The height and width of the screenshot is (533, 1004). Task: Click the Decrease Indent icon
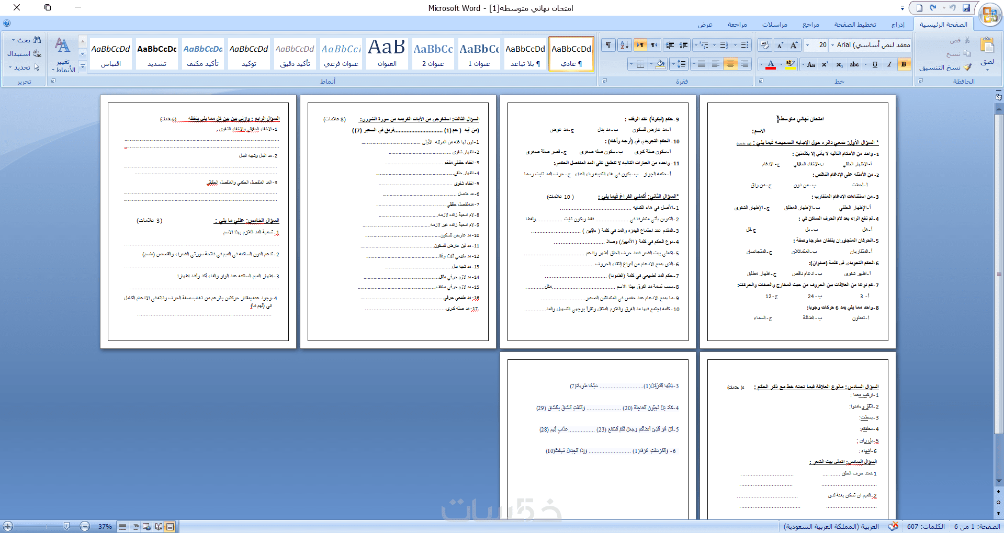point(683,45)
